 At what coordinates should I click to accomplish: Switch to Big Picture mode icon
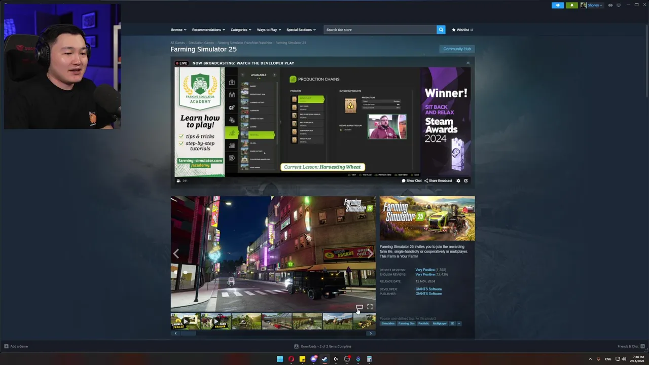click(619, 5)
